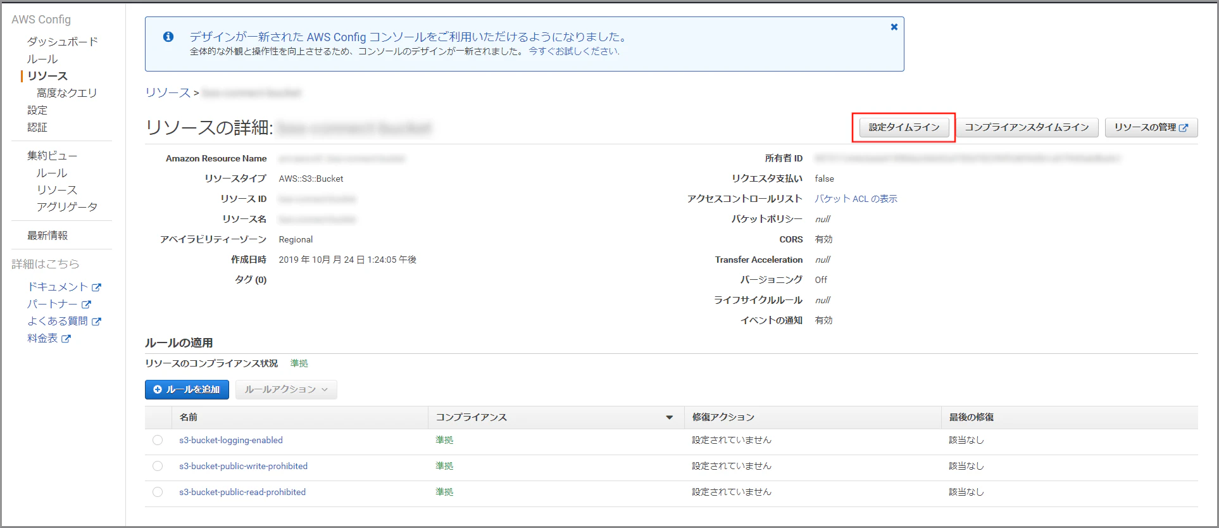Sort by コンプライアンス column arrow
This screenshot has height=528, width=1219.
[x=669, y=417]
